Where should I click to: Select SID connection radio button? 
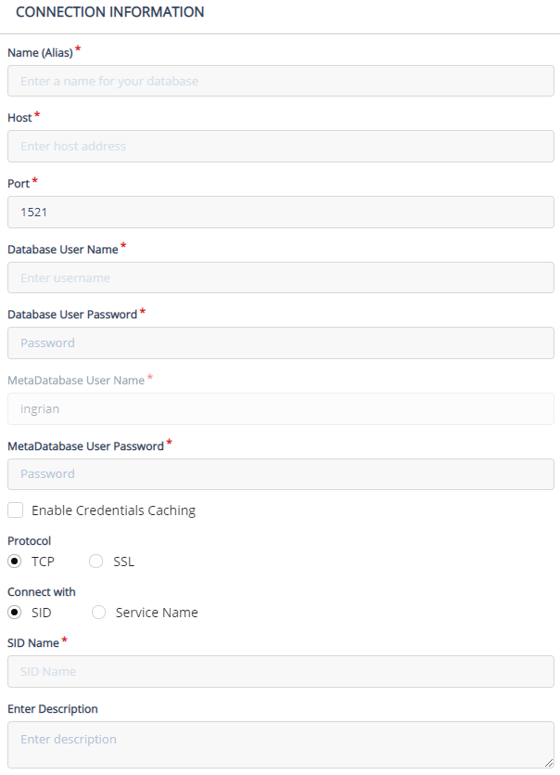16,613
